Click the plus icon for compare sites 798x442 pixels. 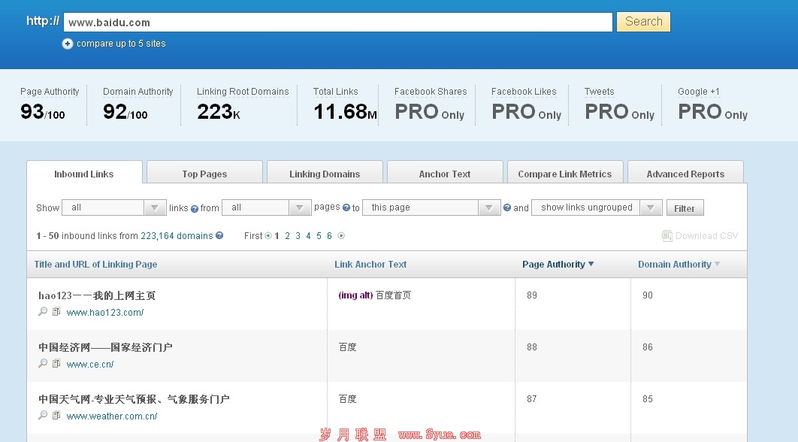pos(68,44)
